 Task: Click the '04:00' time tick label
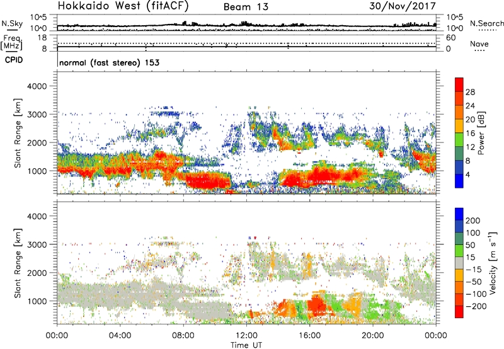coord(120,336)
